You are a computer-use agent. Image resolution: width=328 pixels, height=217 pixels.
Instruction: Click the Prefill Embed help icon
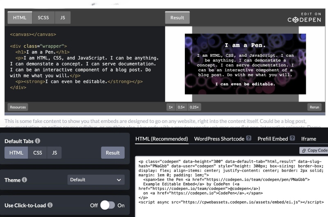(x=292, y=138)
